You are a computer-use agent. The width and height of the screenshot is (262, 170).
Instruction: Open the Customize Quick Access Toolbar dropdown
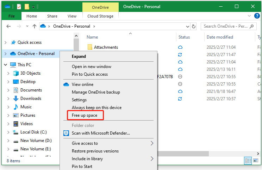[33, 7]
